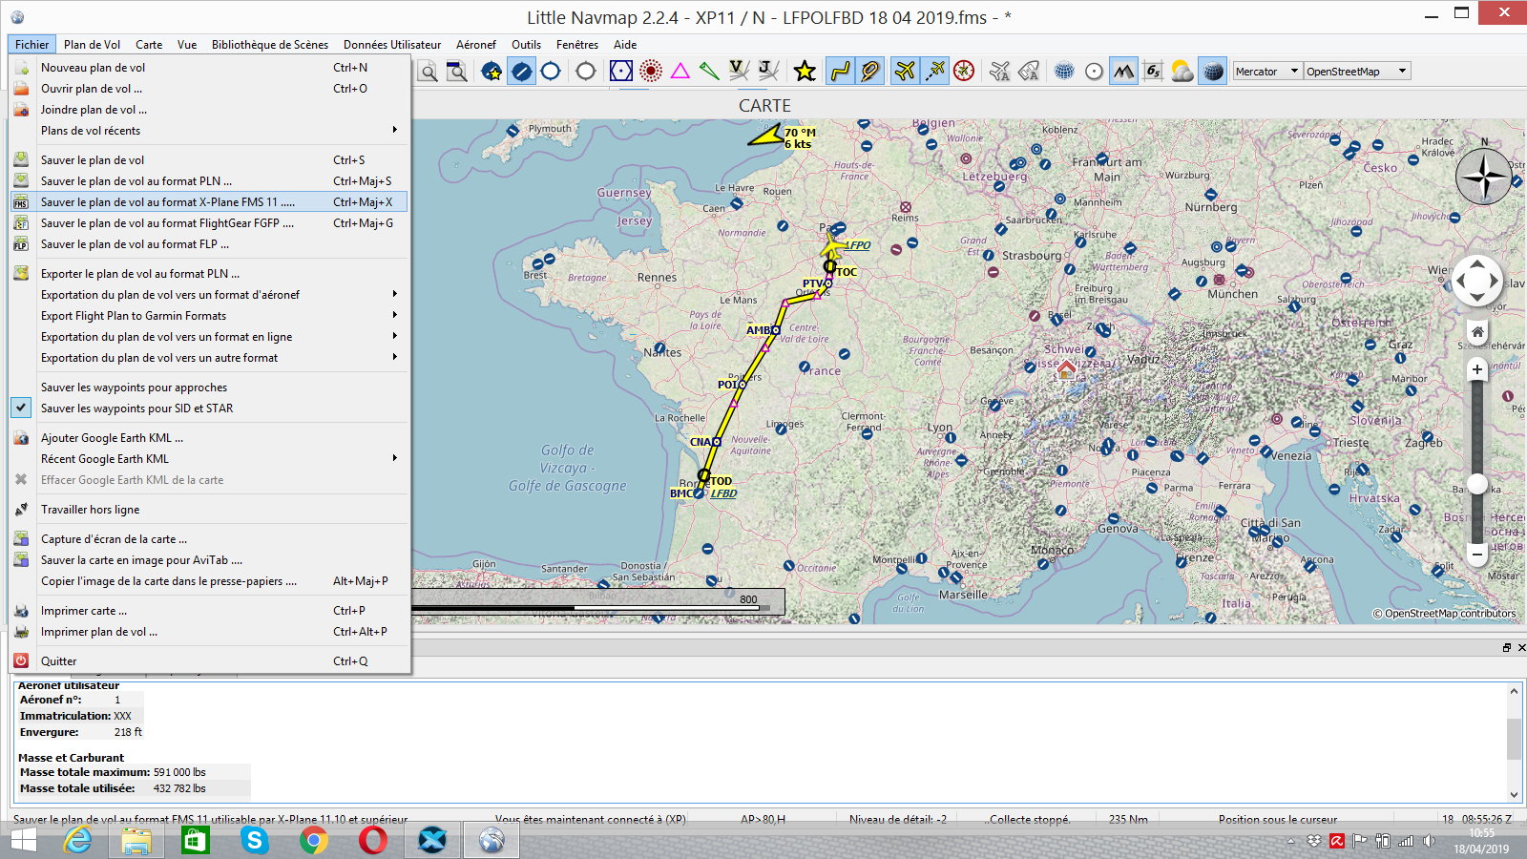Click the map zoom in plus button
This screenshot has height=859, width=1527.
[x=1477, y=369]
